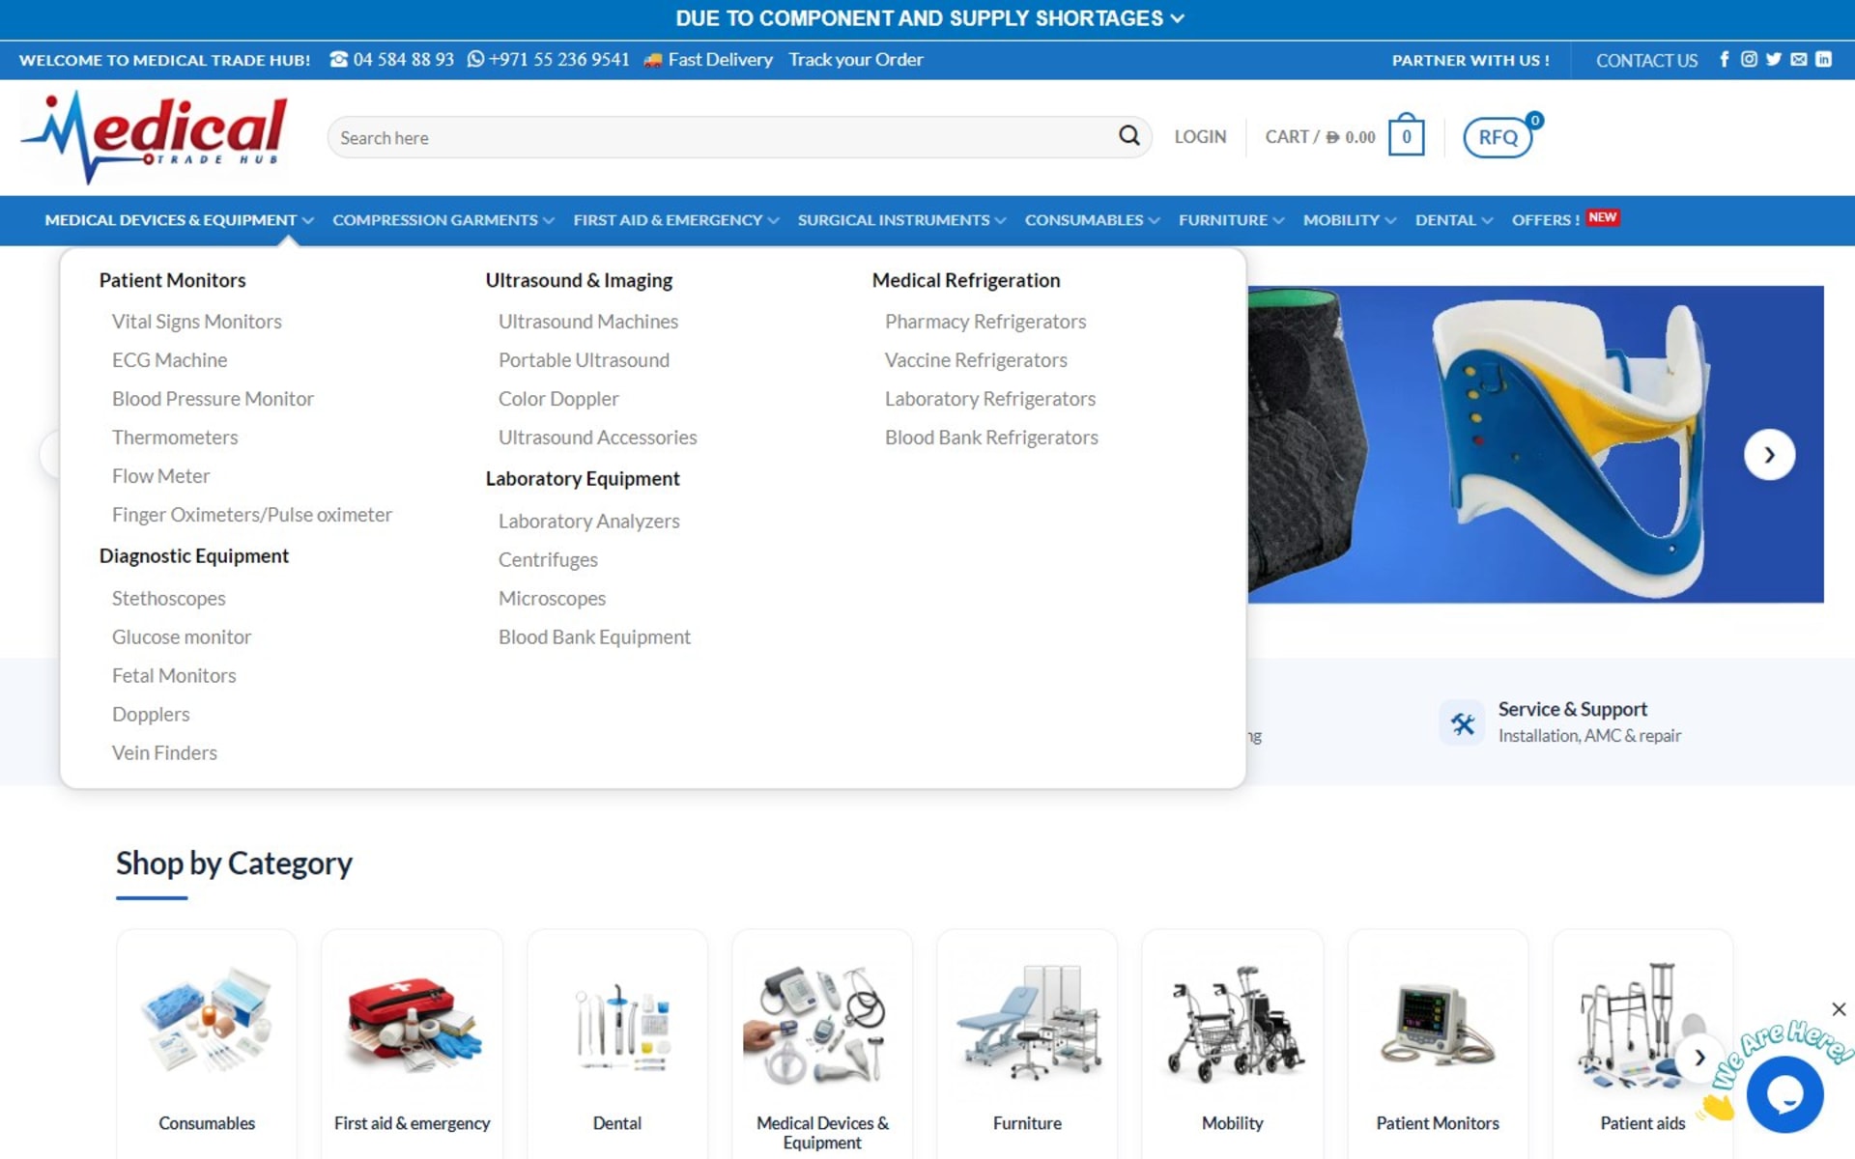
Task: Choose Portable Ultrasound from the menu
Action: pos(584,360)
